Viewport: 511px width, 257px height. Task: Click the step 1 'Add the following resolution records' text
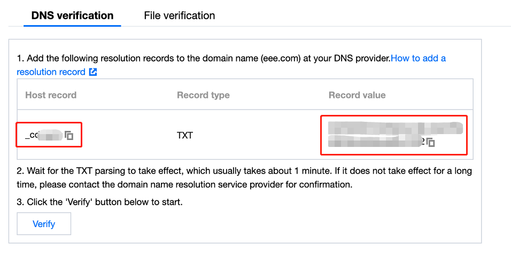(107, 58)
